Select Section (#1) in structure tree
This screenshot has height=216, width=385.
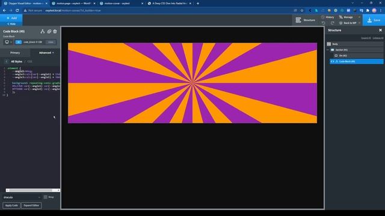tap(357, 50)
